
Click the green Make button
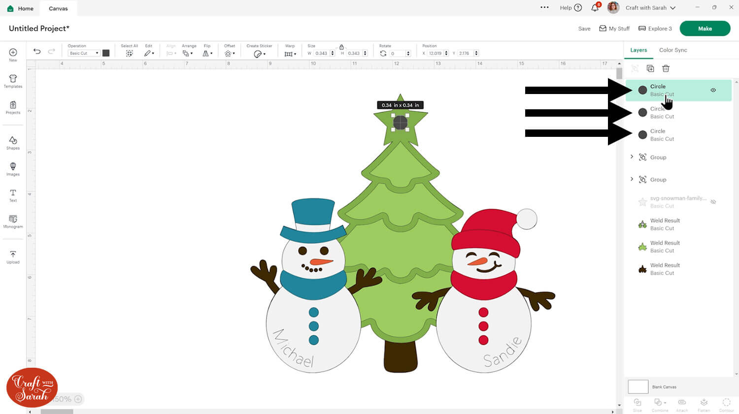coord(705,29)
